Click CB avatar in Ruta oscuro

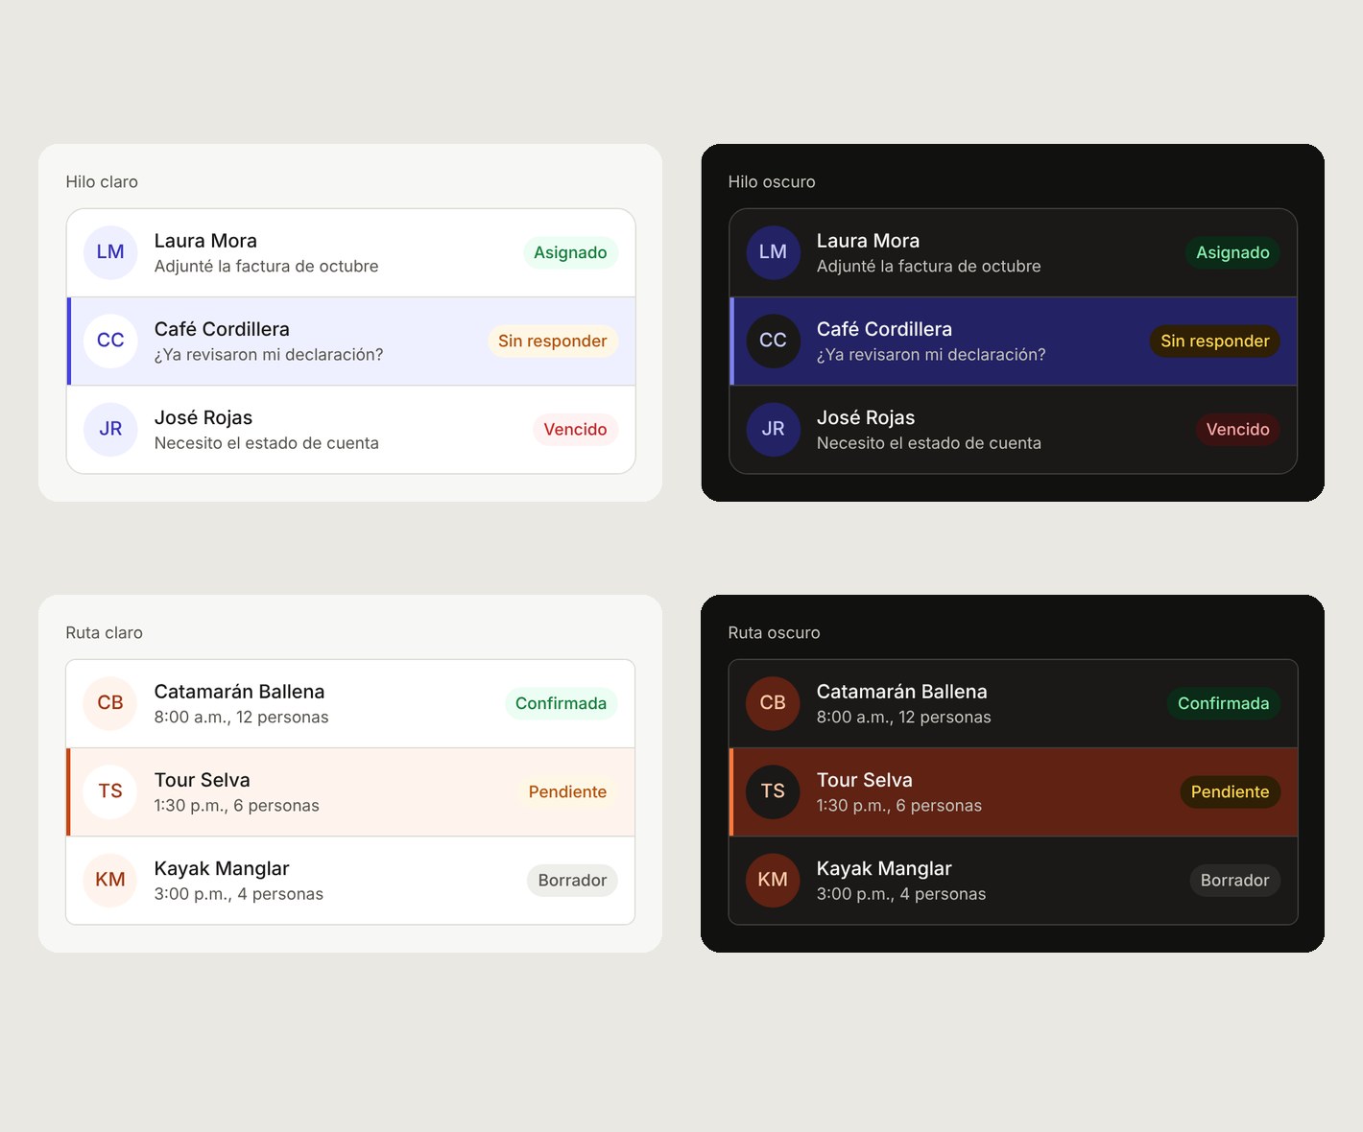pos(773,703)
